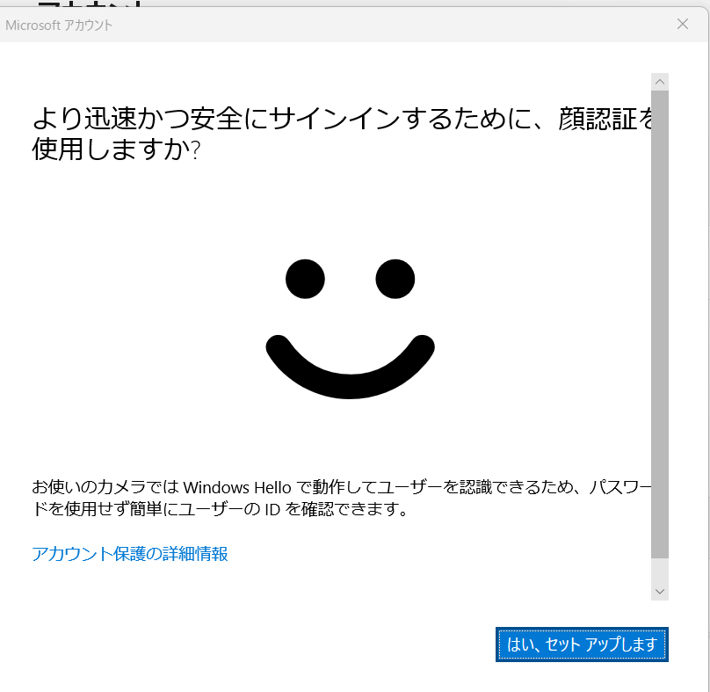Image resolution: width=710 pixels, height=692 pixels.
Task: Close the Microsoft アカウント dialog
Action: (x=683, y=24)
